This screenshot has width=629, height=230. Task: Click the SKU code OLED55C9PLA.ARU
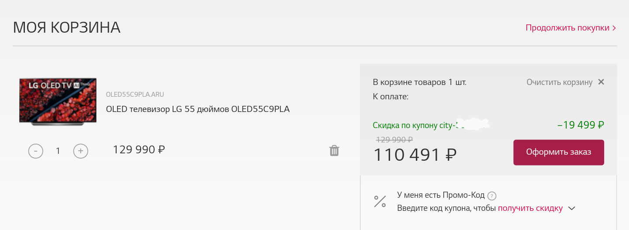click(x=135, y=95)
